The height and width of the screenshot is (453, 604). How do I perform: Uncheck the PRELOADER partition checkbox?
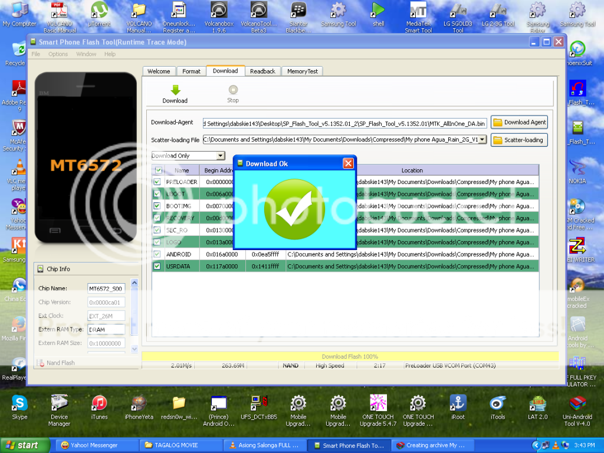[157, 182]
